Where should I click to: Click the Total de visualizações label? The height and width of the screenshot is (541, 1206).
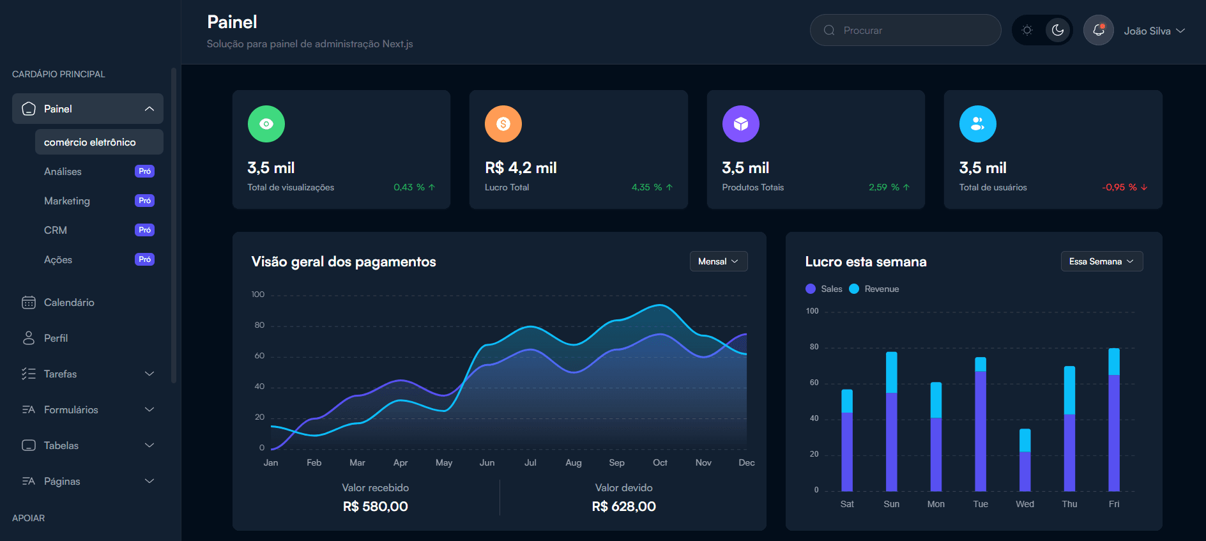[291, 187]
